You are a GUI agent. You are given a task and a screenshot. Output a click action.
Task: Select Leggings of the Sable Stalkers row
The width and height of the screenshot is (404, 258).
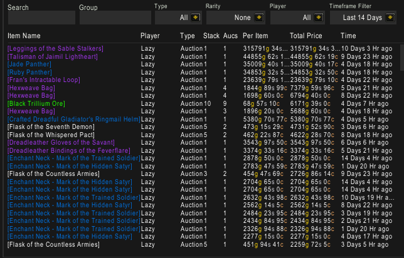tap(55, 49)
